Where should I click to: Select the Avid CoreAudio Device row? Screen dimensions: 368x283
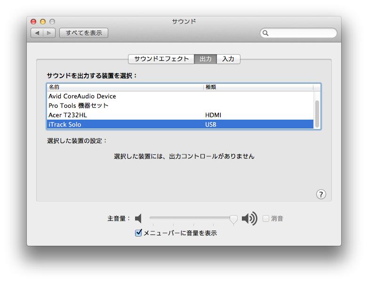point(180,96)
